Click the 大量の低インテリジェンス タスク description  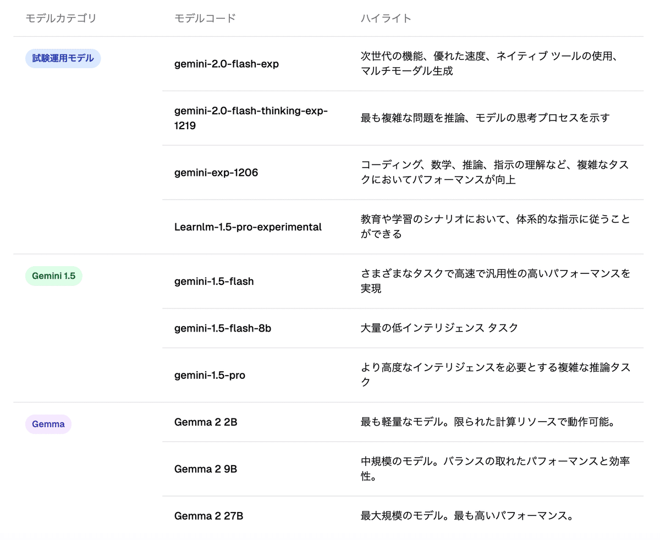[x=439, y=328]
